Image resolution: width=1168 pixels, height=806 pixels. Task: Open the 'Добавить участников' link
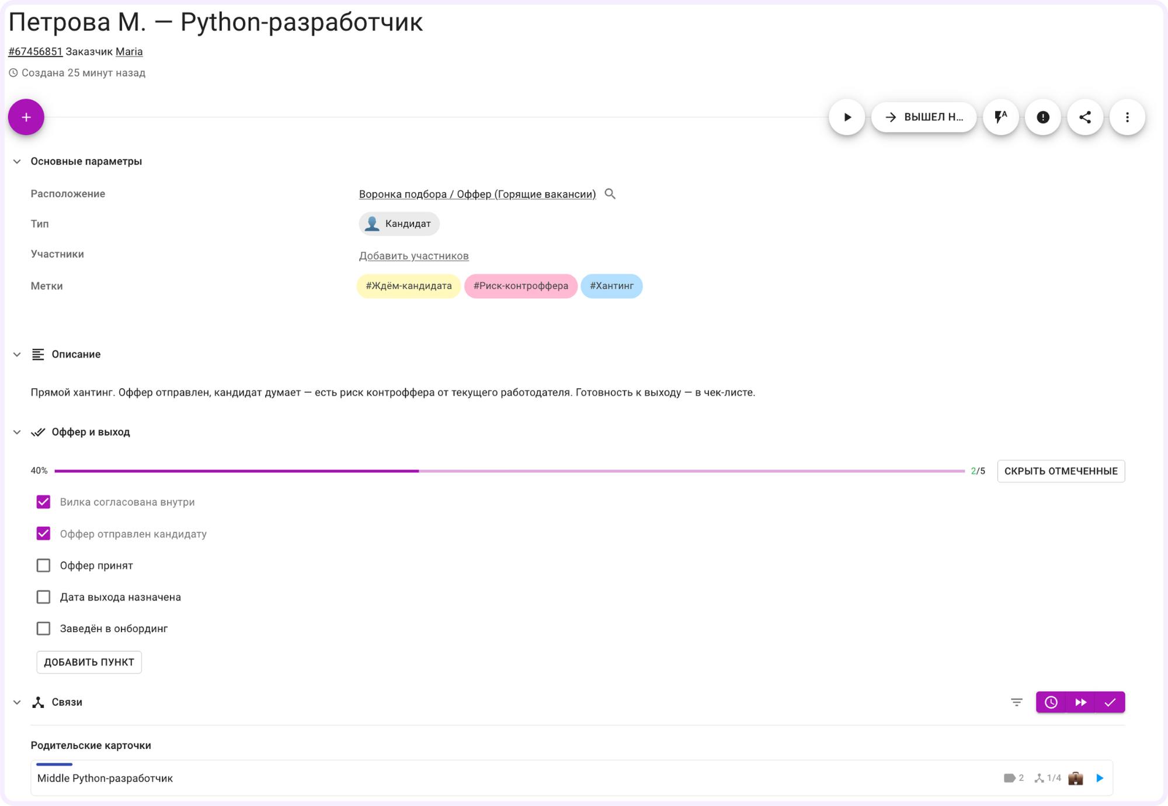pyautogui.click(x=413, y=256)
